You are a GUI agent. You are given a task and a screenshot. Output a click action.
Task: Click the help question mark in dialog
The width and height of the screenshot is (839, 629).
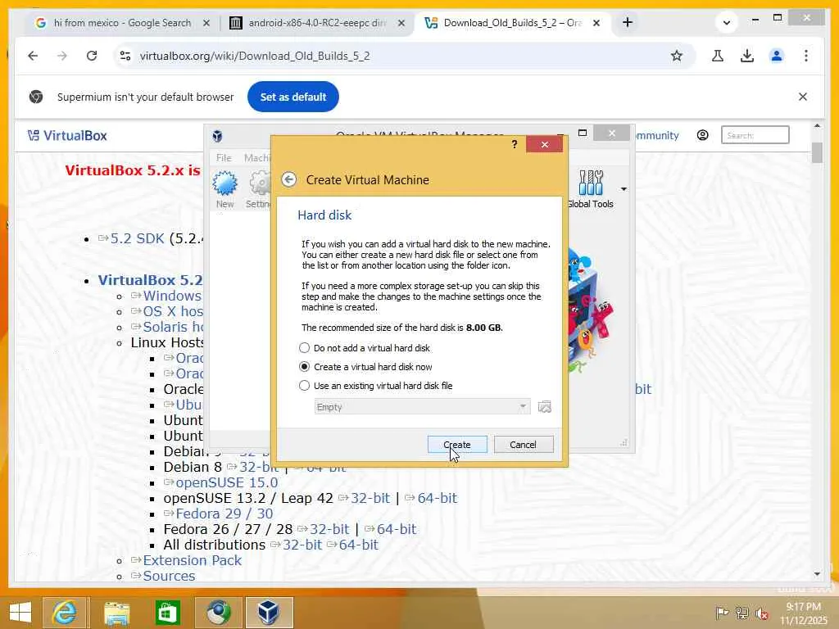click(x=515, y=144)
